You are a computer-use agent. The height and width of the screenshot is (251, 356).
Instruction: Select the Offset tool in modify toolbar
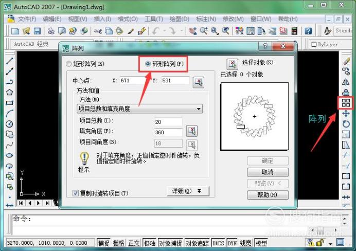(346, 93)
